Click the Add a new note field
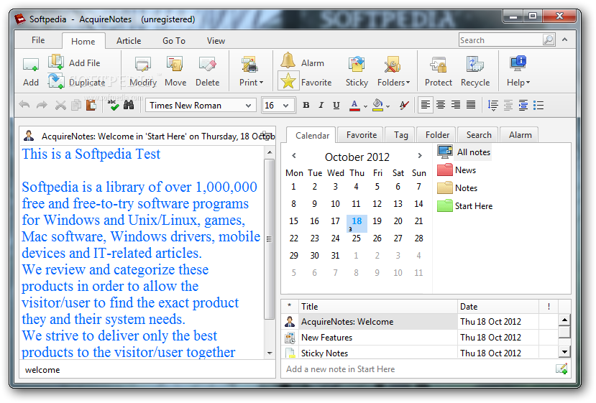The width and height of the screenshot is (596, 403). (418, 369)
